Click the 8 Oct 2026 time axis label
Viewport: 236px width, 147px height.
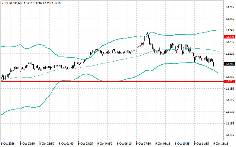(x=8, y=144)
